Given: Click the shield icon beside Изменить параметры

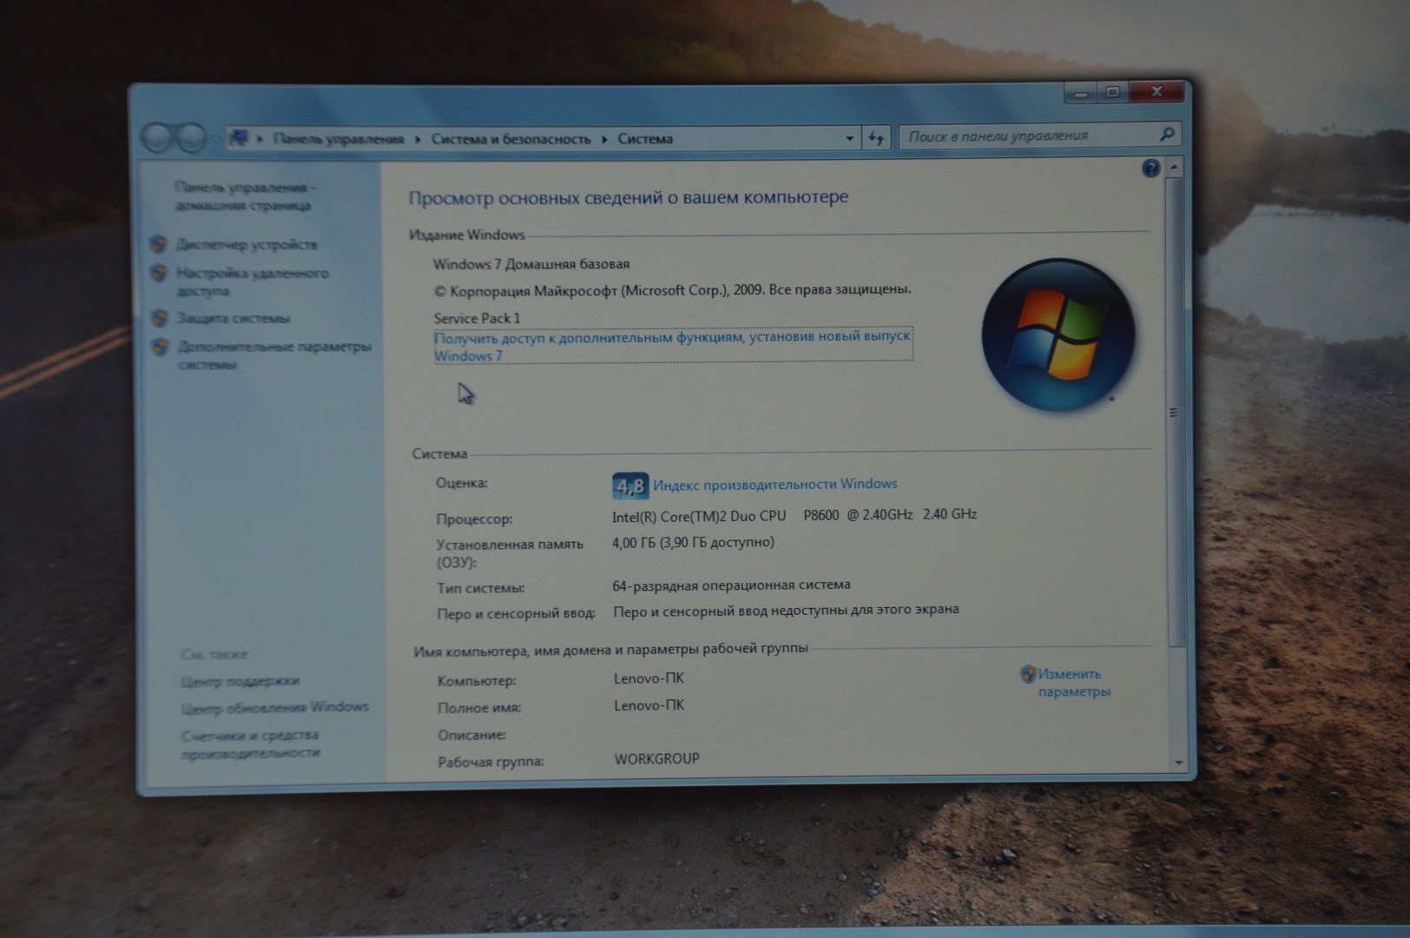Looking at the screenshot, I should pos(1028,674).
